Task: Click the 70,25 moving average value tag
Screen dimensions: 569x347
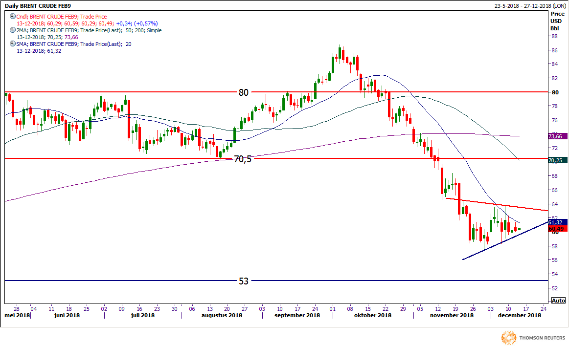Action: (558, 160)
